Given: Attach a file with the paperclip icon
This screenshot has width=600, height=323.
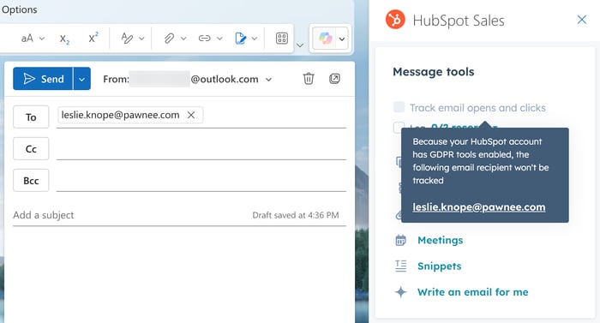Looking at the screenshot, I should pos(169,39).
